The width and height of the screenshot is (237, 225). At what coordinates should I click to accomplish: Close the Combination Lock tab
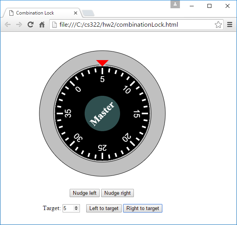pyautogui.click(x=76, y=13)
